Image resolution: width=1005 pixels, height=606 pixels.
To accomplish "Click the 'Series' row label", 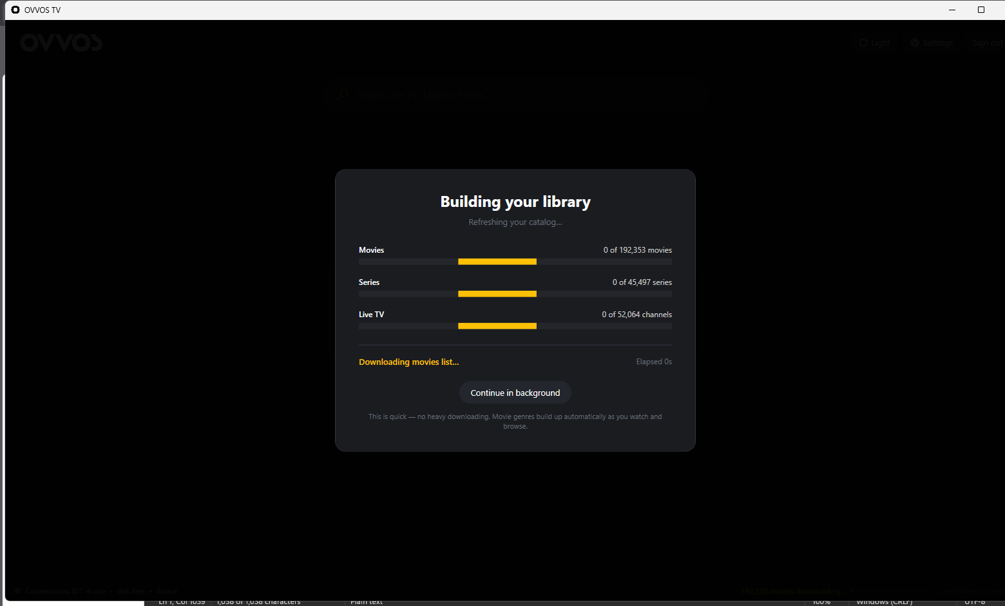I will 369,282.
